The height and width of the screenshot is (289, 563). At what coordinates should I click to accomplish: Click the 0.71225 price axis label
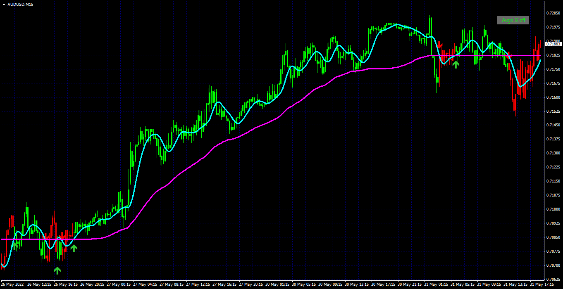pos(553,167)
